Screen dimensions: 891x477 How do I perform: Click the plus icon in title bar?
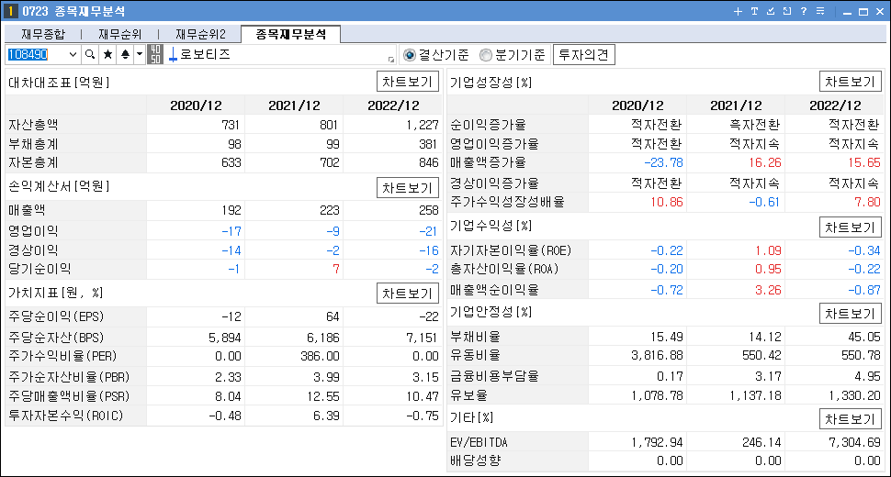[738, 11]
